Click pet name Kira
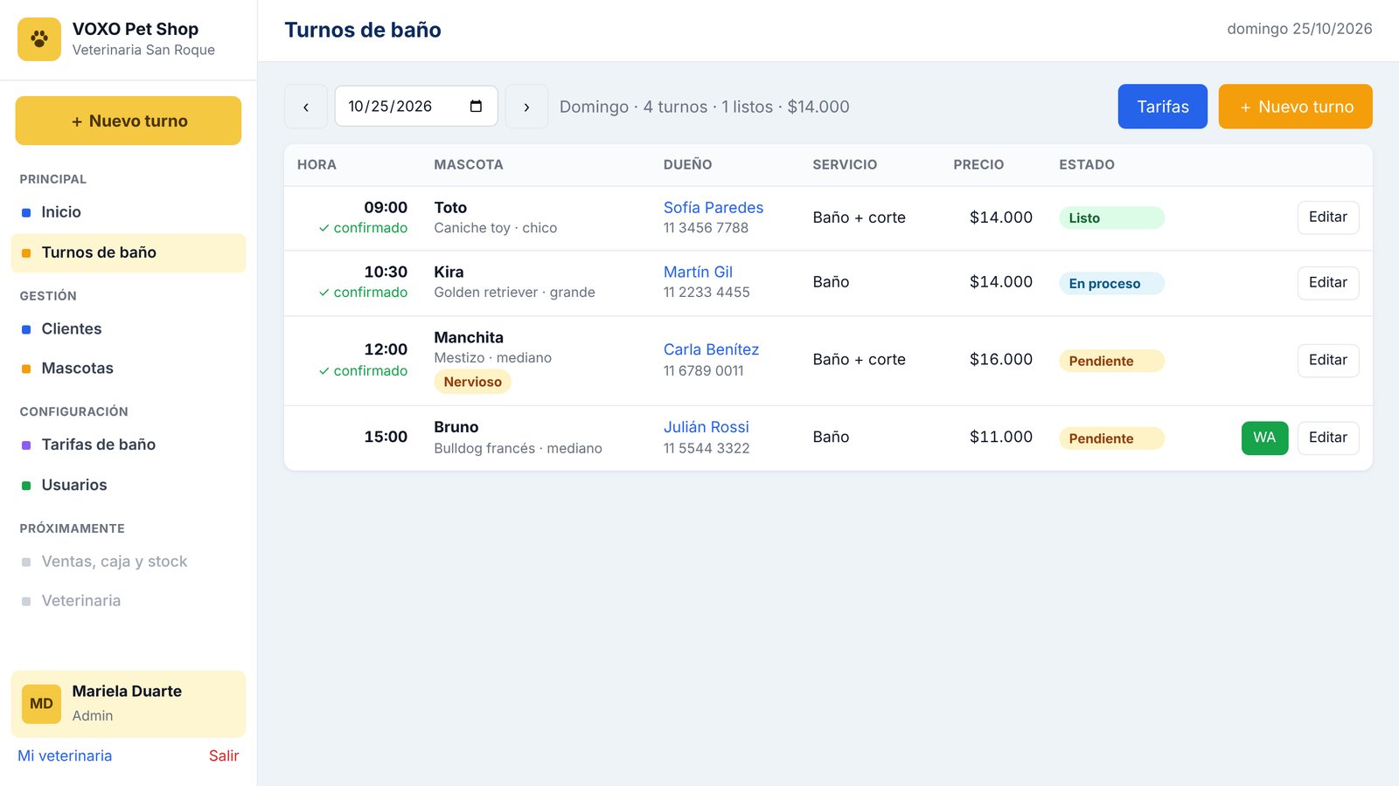The width and height of the screenshot is (1399, 786). pos(449,272)
